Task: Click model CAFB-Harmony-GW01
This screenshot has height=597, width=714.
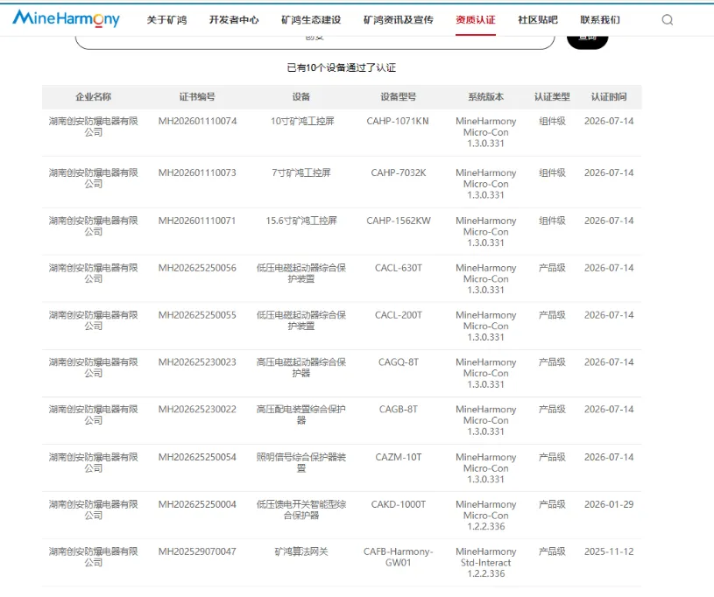Action: point(399,557)
